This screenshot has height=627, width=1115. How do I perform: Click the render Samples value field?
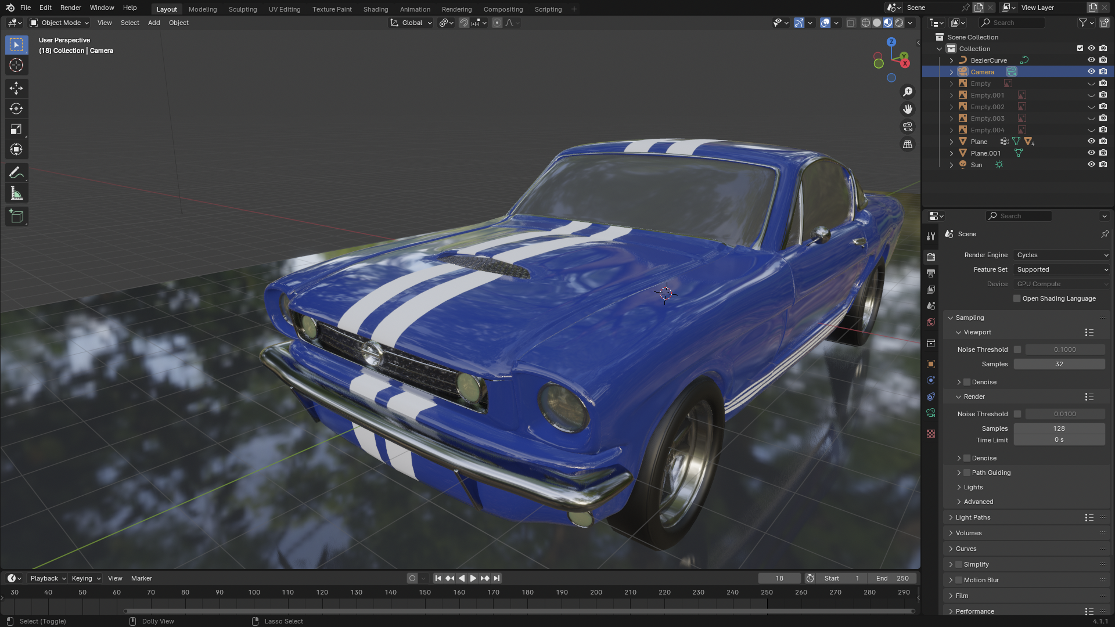click(1059, 428)
